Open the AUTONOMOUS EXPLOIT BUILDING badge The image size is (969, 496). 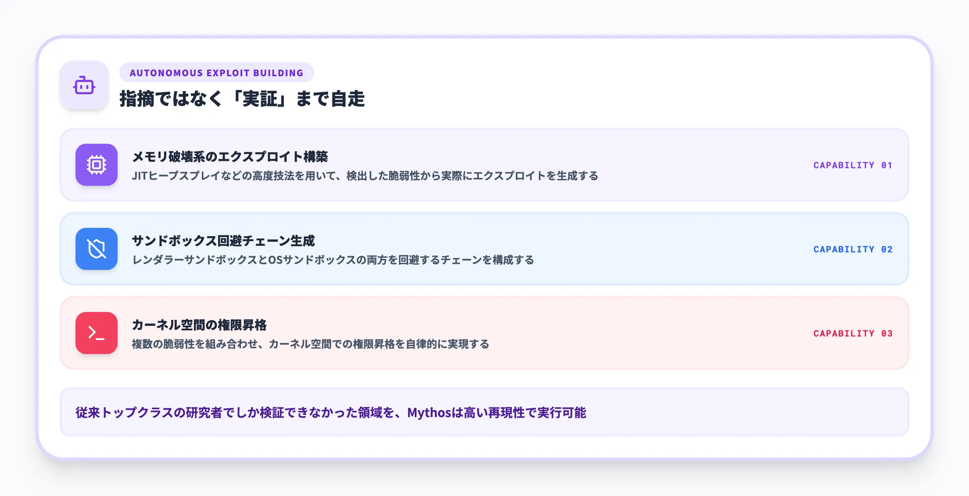[x=217, y=73]
